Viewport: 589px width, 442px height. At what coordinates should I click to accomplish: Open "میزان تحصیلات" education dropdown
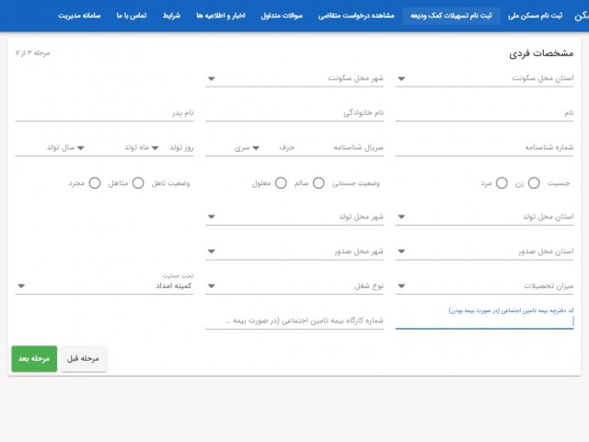(x=485, y=286)
